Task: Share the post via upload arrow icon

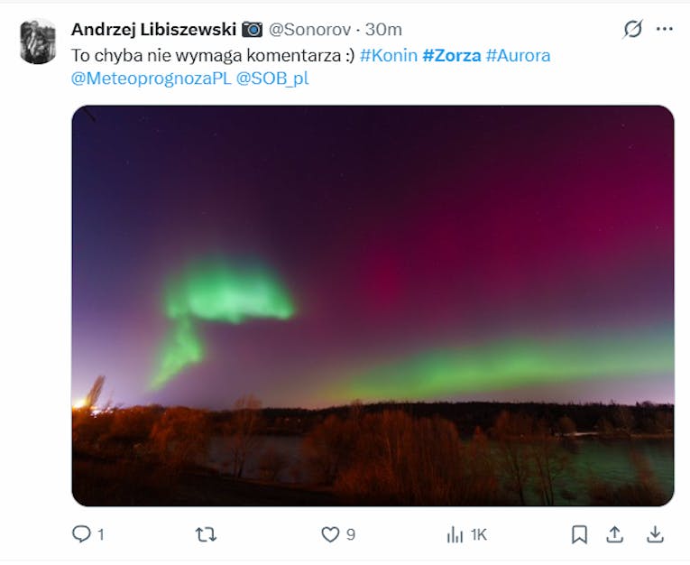Action: tap(614, 534)
